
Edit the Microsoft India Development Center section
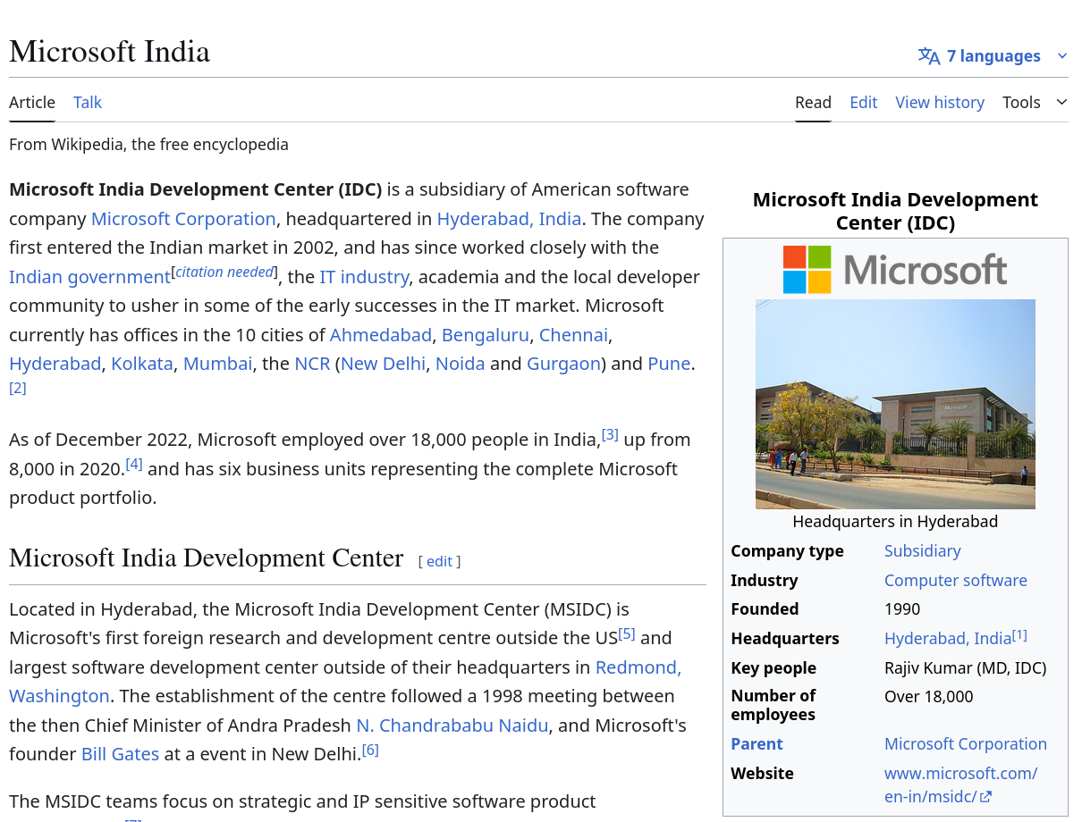[x=439, y=561]
